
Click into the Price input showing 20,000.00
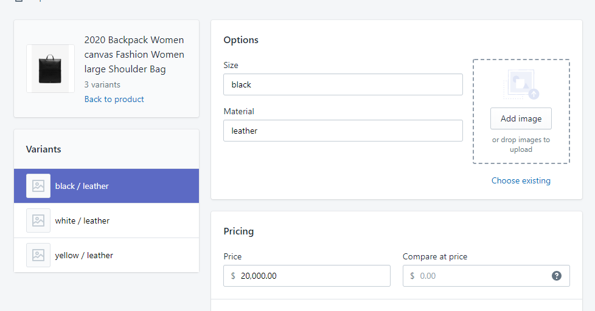(310, 276)
